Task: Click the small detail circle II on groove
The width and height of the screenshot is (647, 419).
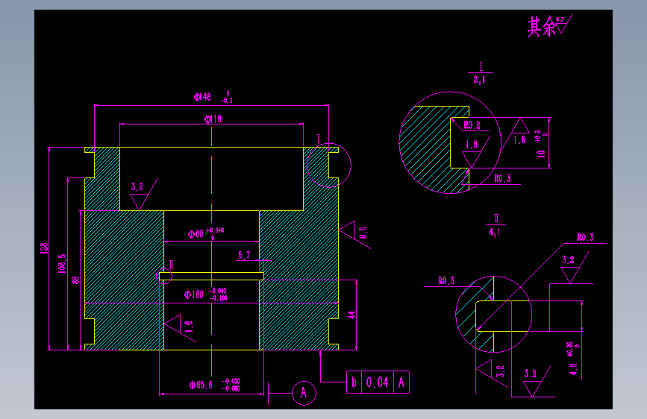Action: [165, 277]
